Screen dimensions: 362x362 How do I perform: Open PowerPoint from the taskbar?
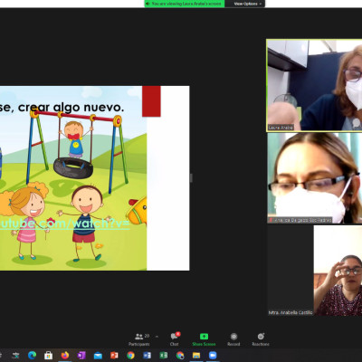114,356
